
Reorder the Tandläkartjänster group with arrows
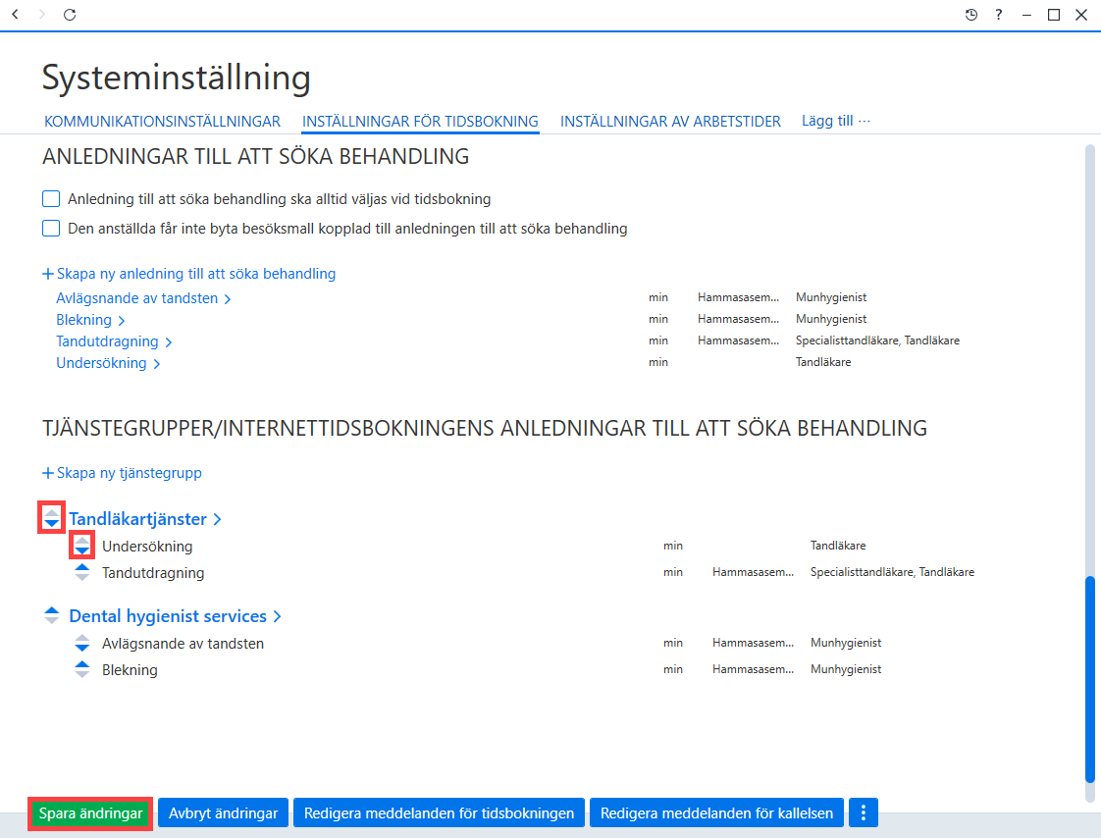[x=51, y=518]
